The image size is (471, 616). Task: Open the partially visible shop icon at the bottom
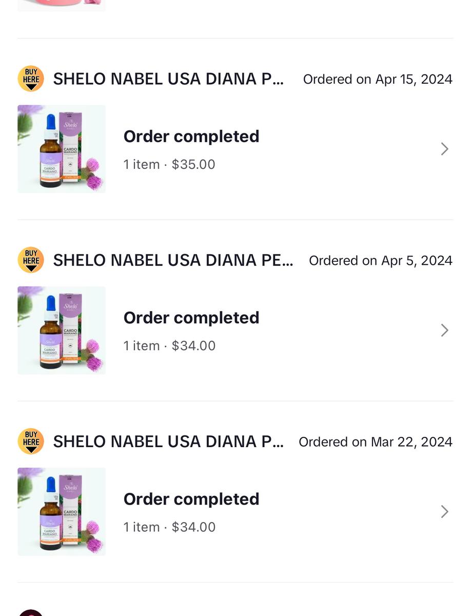pyautogui.click(x=31, y=613)
